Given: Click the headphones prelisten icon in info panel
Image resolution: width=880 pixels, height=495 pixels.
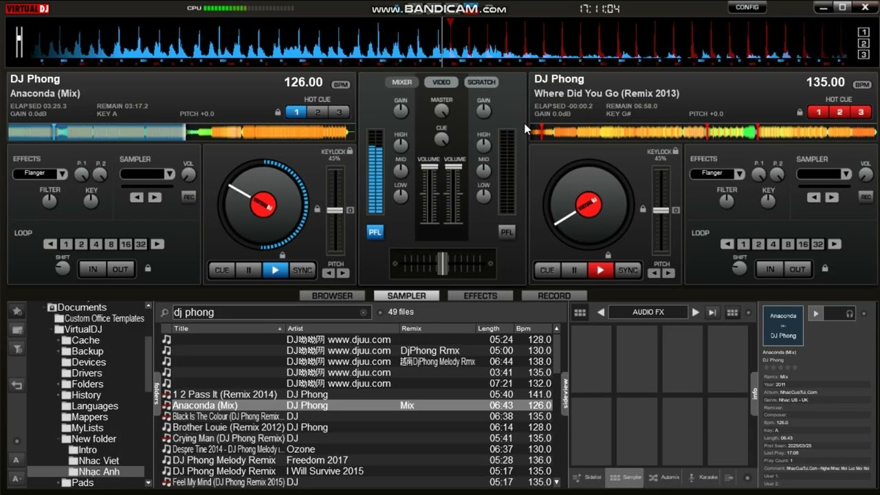Looking at the screenshot, I should point(850,313).
